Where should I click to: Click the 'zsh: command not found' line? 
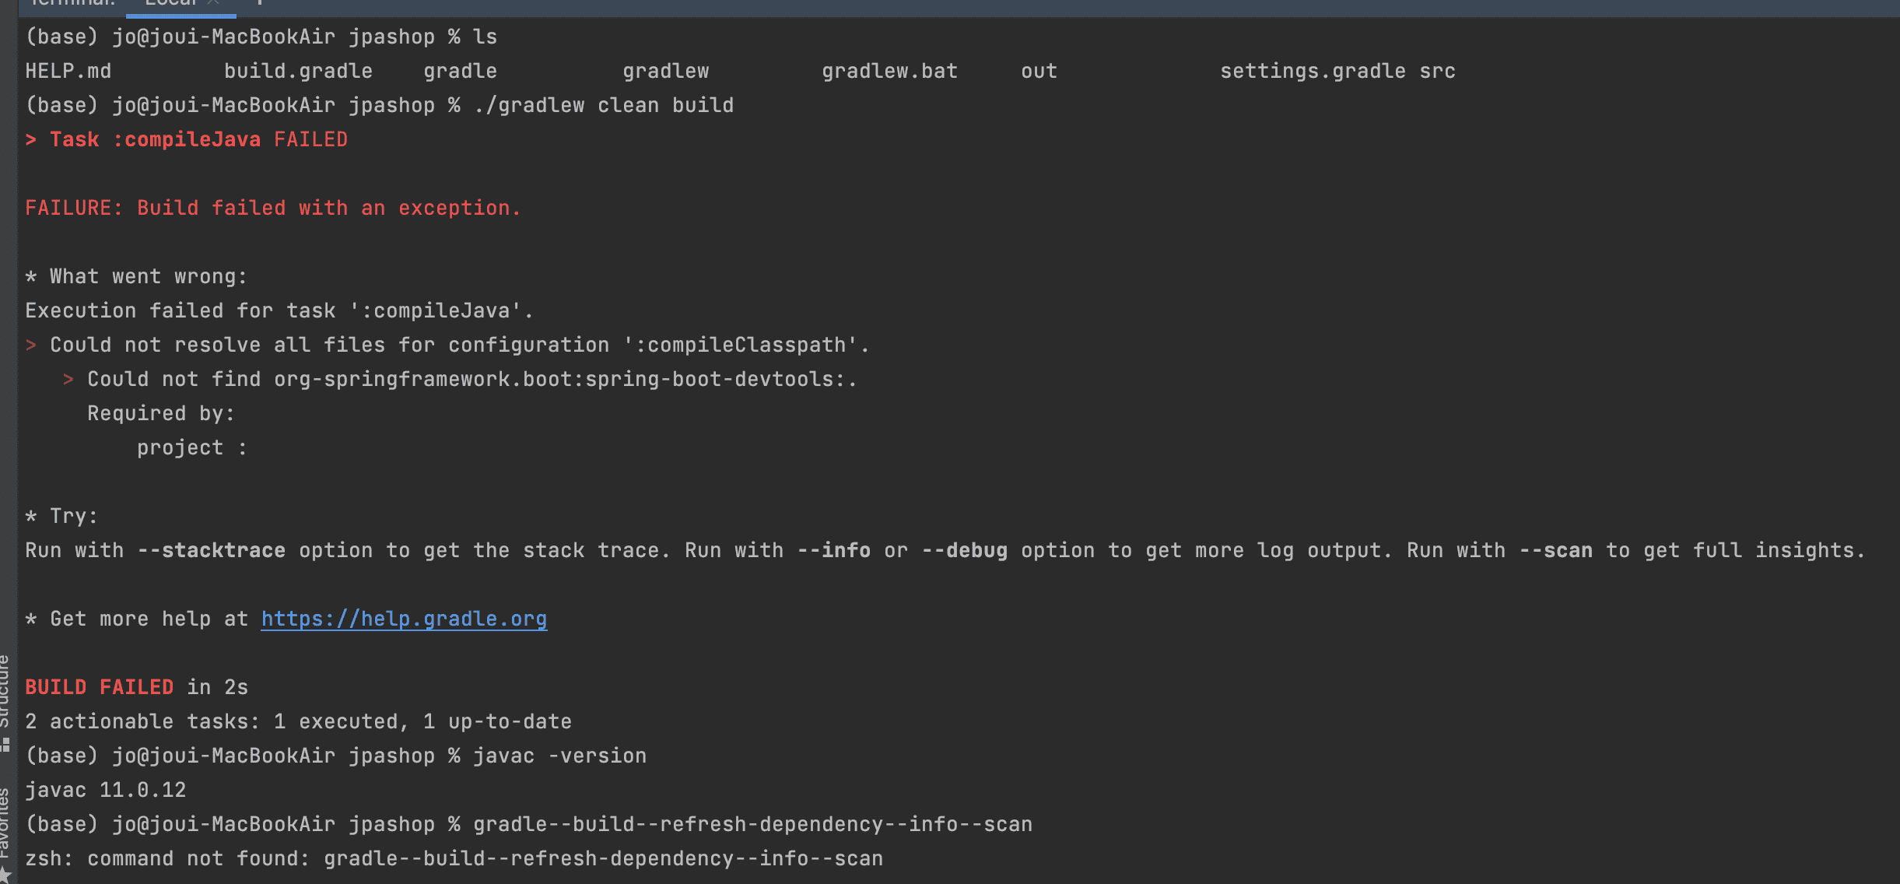coord(454,858)
